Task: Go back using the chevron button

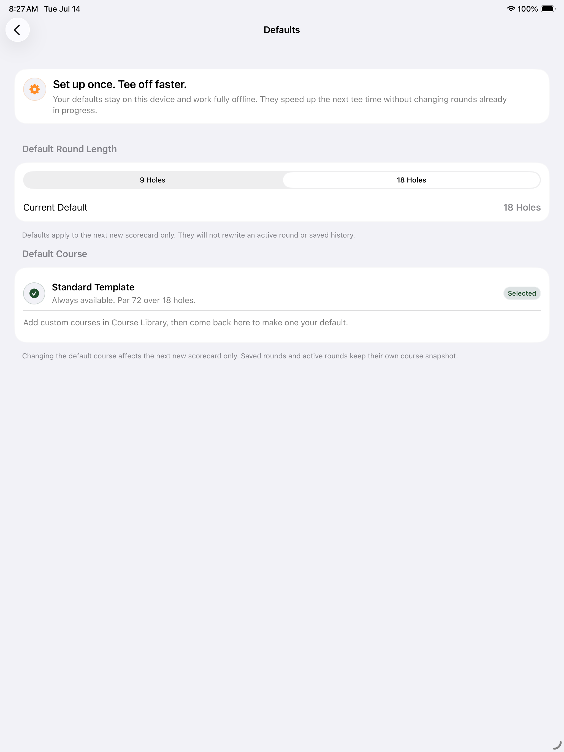Action: point(17,30)
